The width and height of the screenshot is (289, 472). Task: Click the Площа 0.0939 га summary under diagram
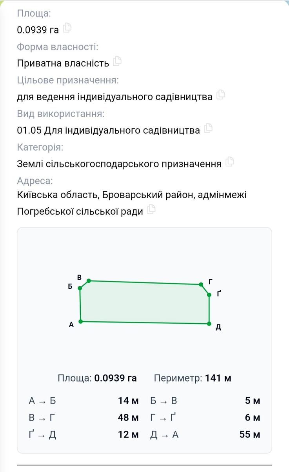[x=97, y=378]
